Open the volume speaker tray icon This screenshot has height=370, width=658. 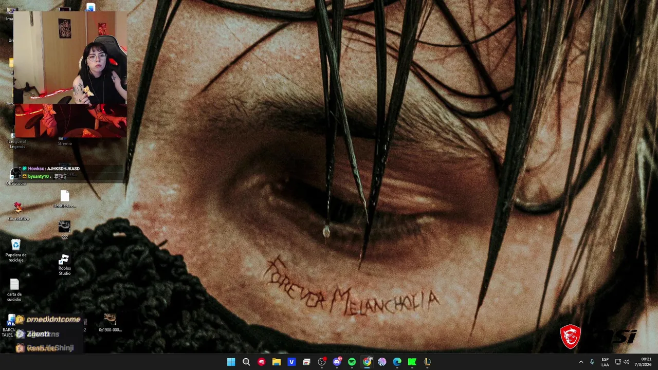coord(627,362)
